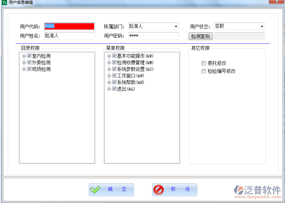Viewport: 285px width, 203px height.
Task: Click the red highlighted 用户代码 field
Action: 69,26
